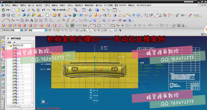The width and height of the screenshot is (207, 110).
Task: Uncheck the feature row numbered (13)
Action: coord(14,85)
